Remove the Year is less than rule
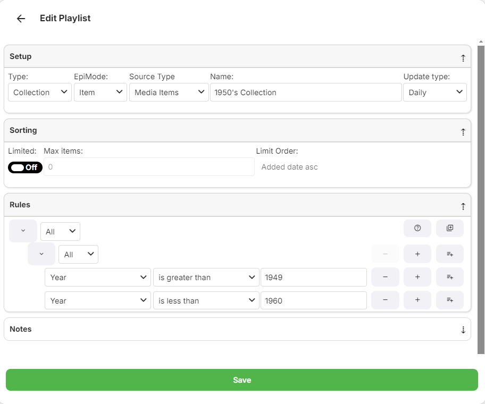Image resolution: width=485 pixels, height=404 pixels. [385, 300]
